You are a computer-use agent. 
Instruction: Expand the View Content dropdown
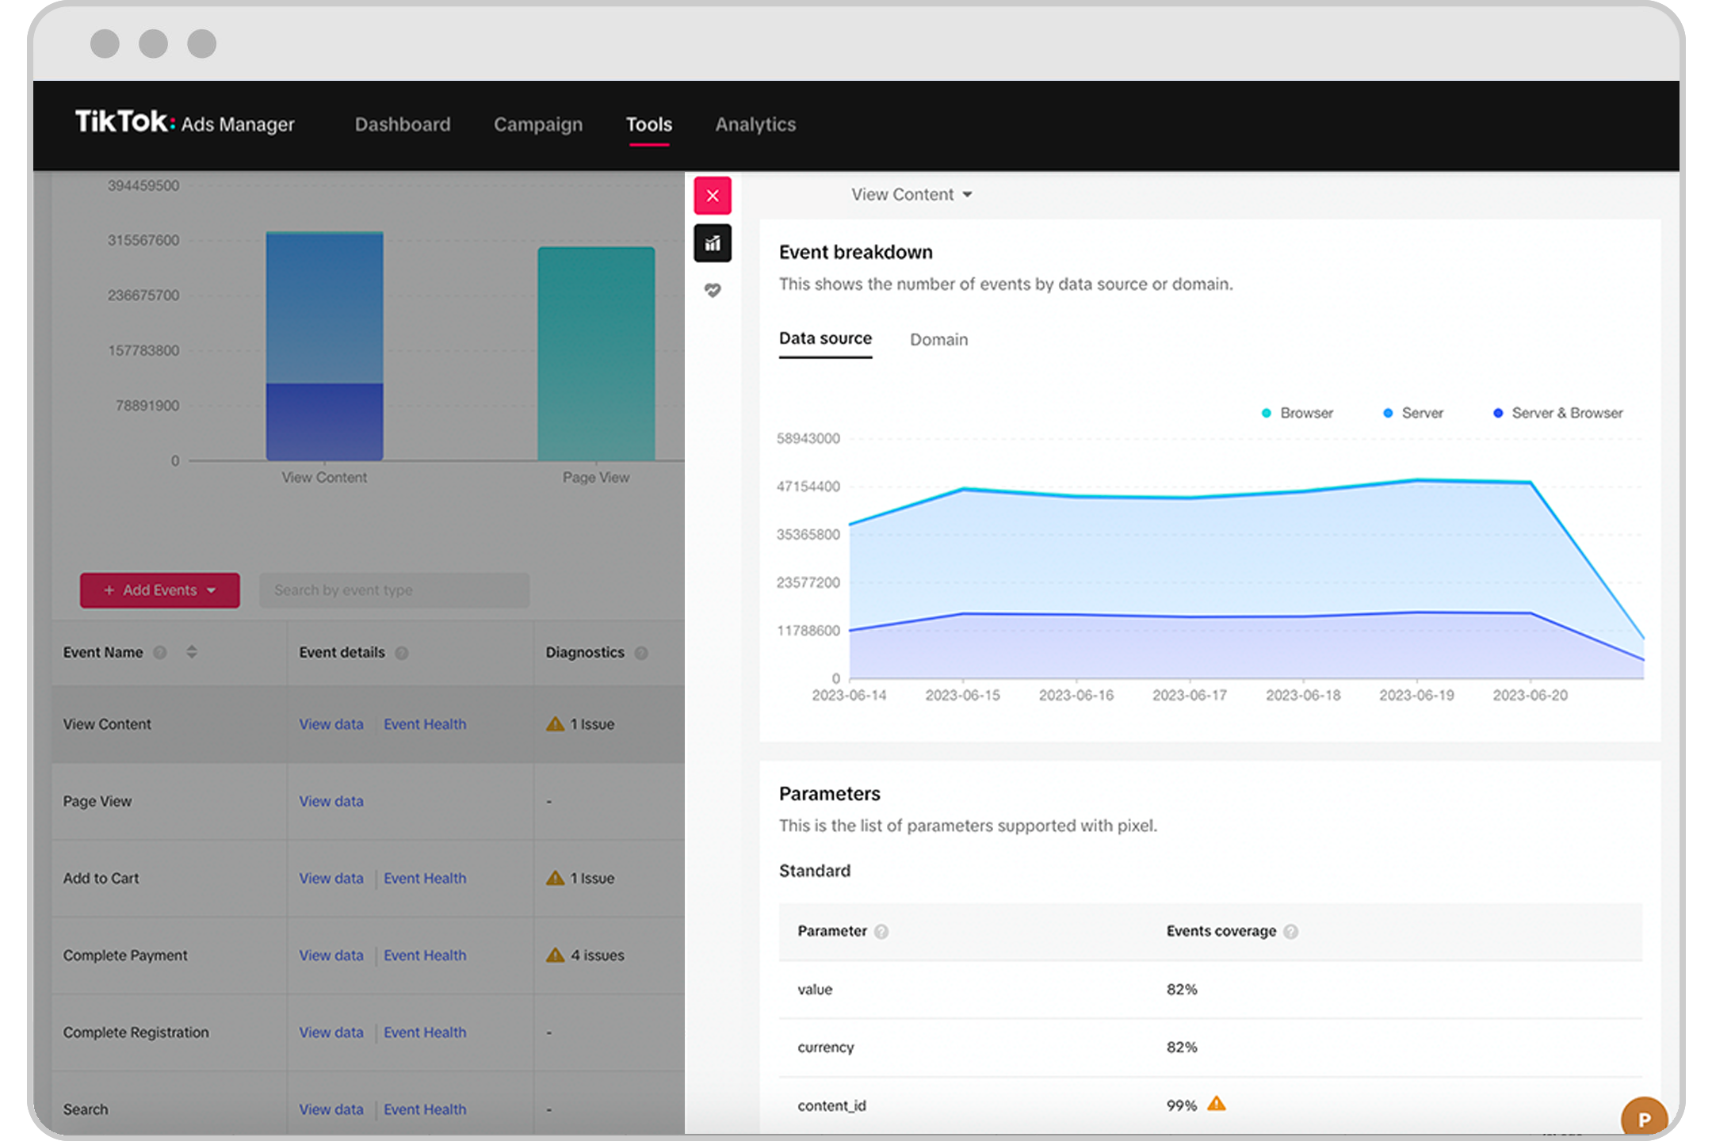point(911,193)
